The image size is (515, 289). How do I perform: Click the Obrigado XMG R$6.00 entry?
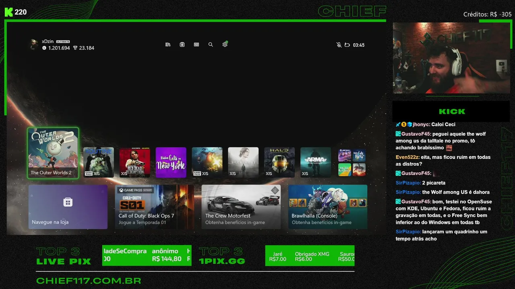click(x=312, y=256)
